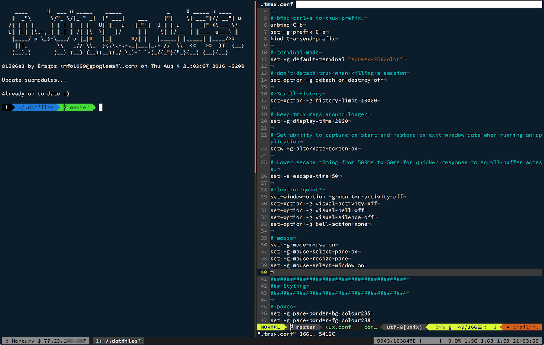The width and height of the screenshot is (544, 345).
Task: Switch to tmux window 1:~/.dotfiles
Action: [118, 341]
